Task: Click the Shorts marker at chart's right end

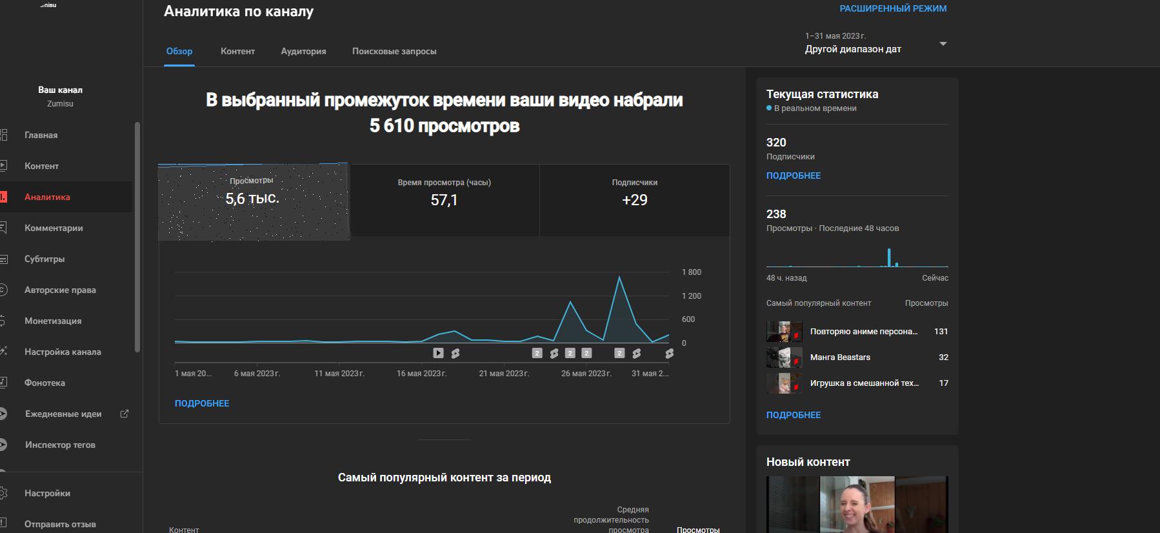Action: (669, 353)
